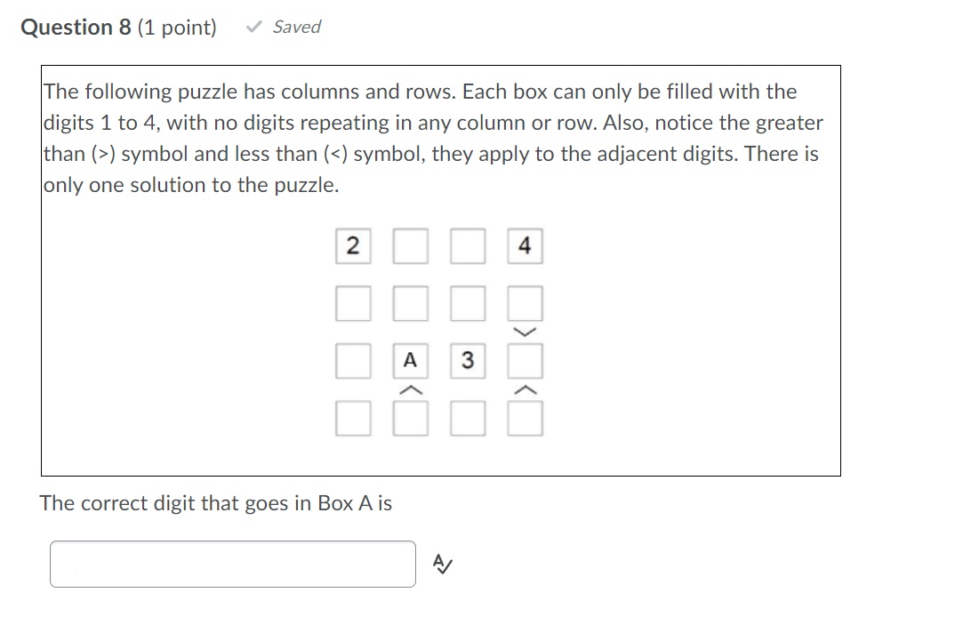Click inside the answer input field
The width and height of the screenshot is (971, 617).
pyautogui.click(x=233, y=563)
